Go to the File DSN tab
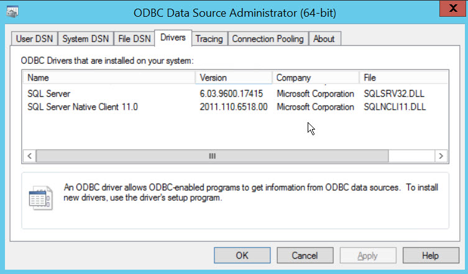Viewport: 468px width, 274px height. 134,38
